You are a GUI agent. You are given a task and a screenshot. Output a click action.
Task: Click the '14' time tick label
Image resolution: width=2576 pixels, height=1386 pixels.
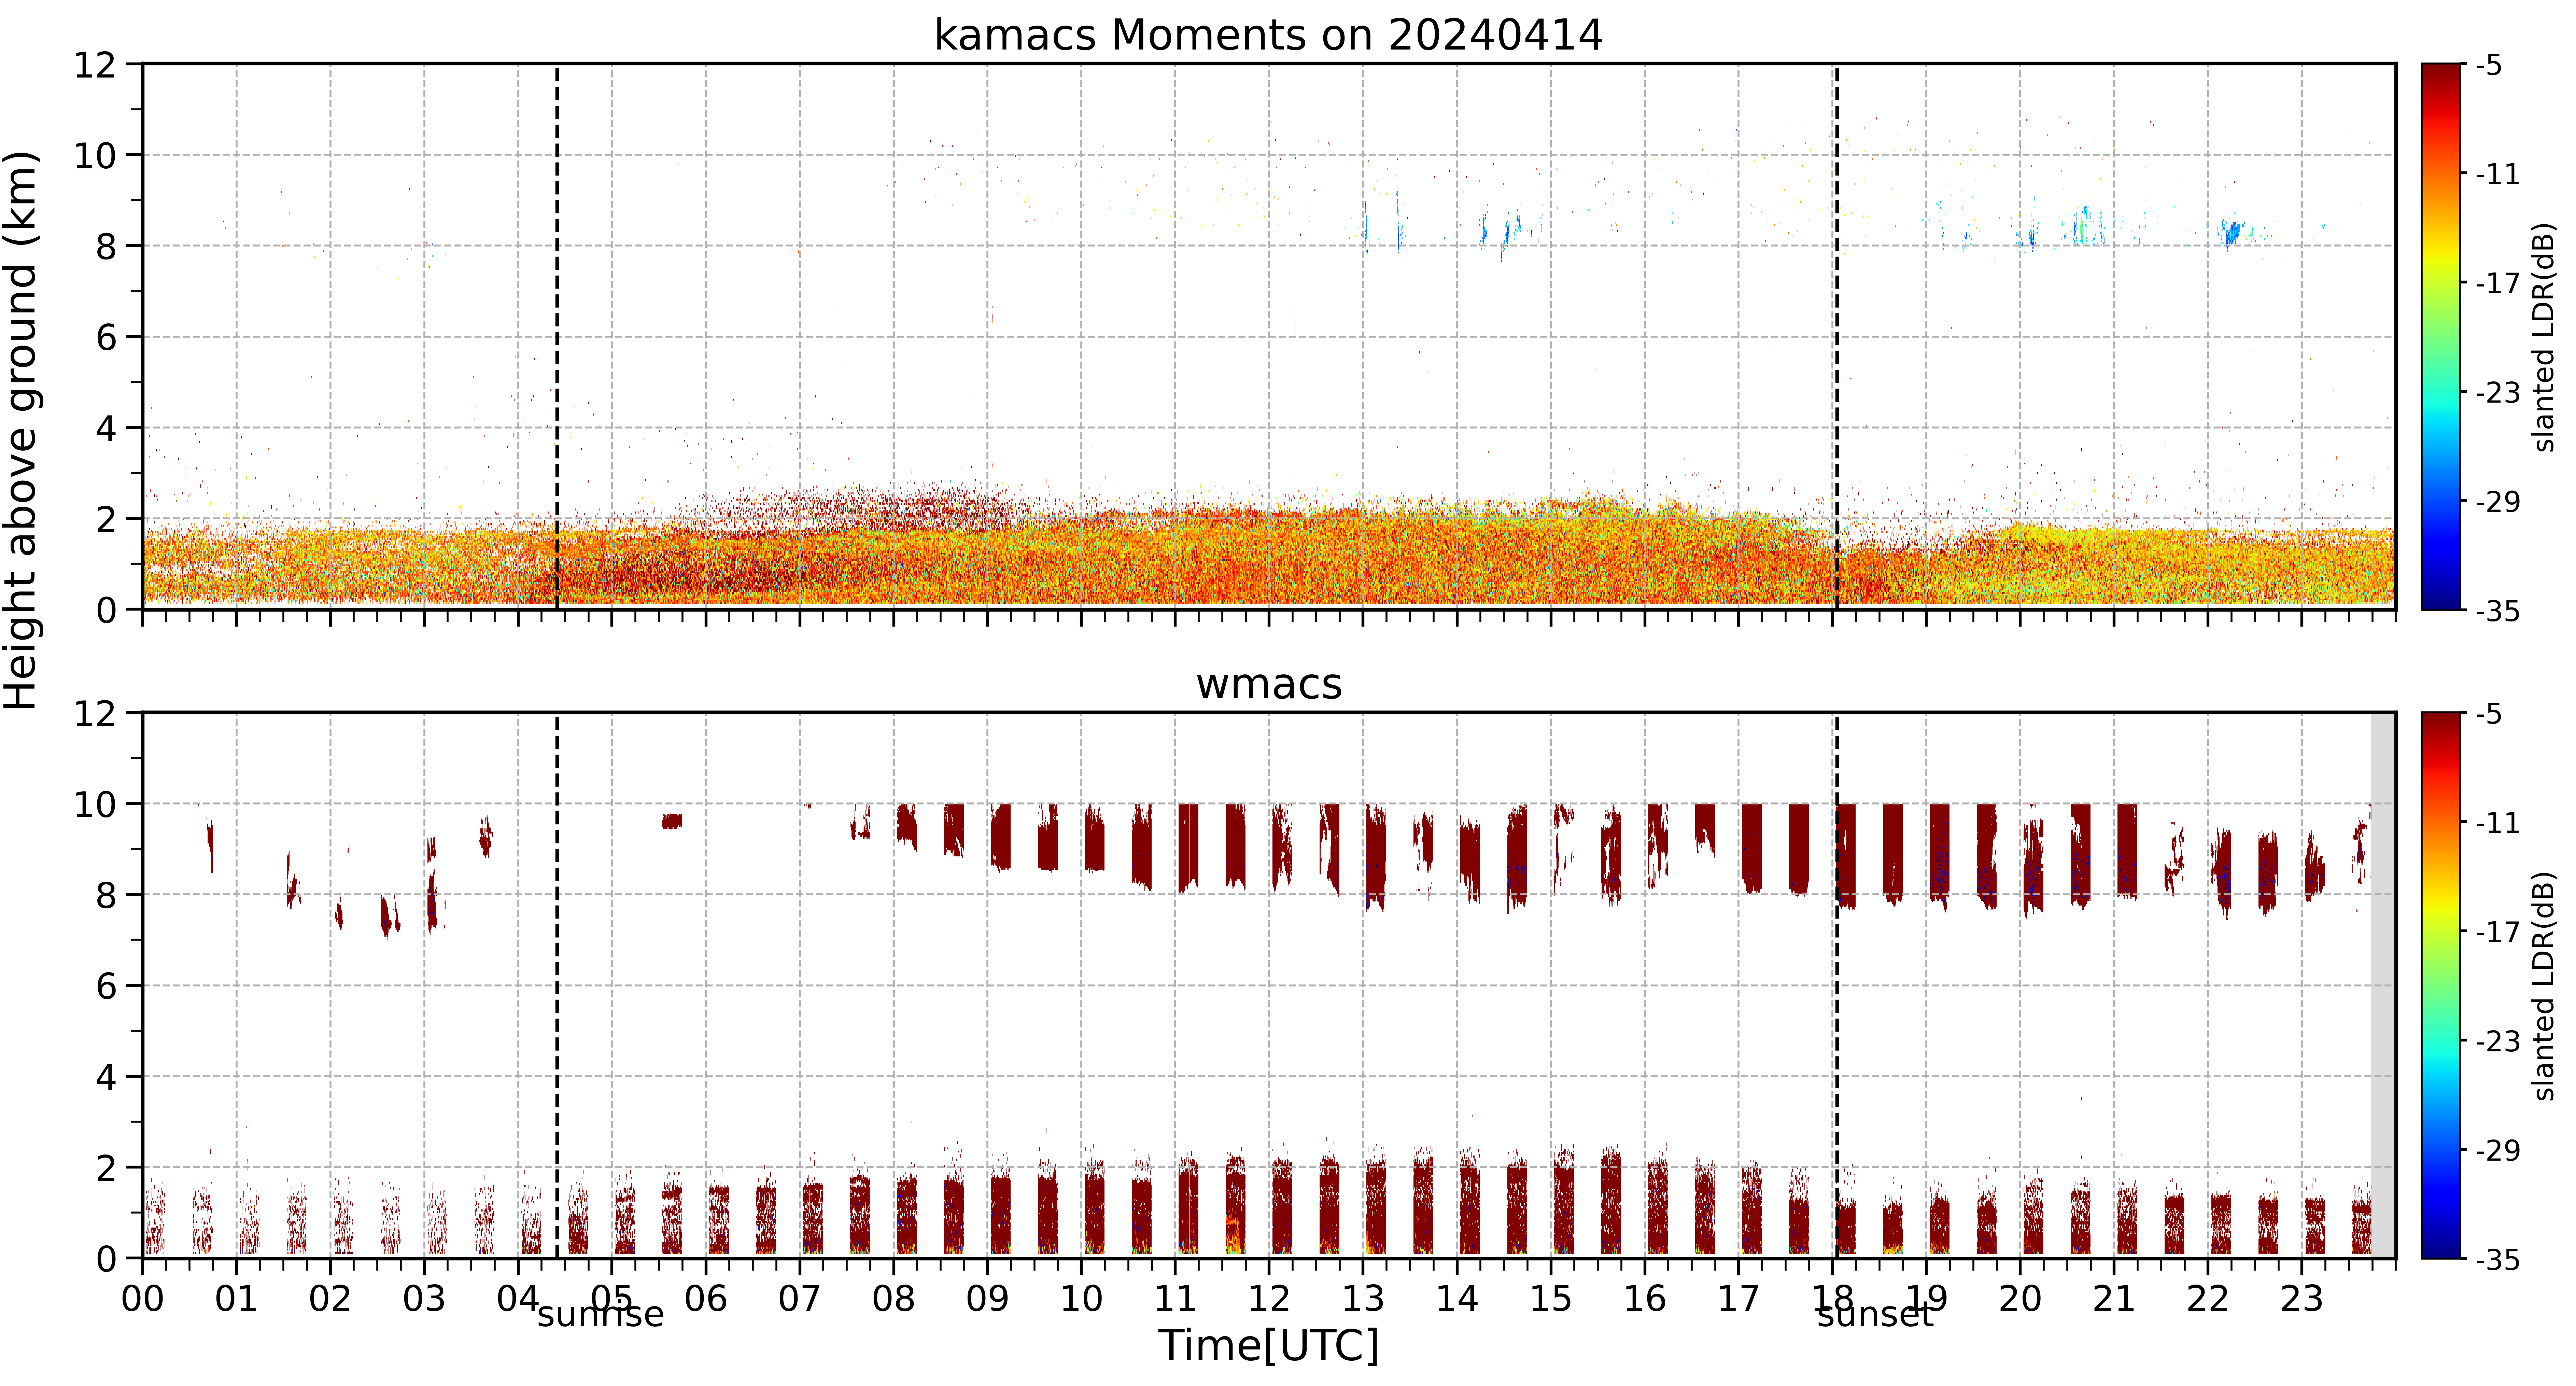(1457, 1299)
